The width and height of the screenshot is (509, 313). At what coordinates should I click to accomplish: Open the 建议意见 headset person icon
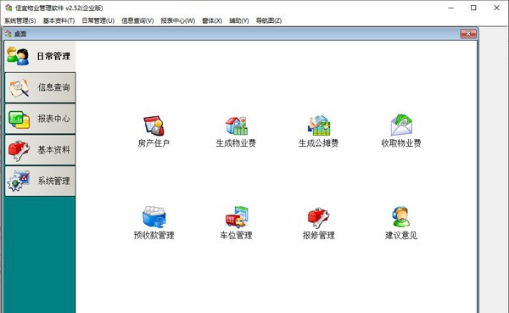coord(401,216)
